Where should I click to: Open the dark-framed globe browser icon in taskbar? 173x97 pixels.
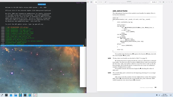pyautogui.click(x=20, y=95)
